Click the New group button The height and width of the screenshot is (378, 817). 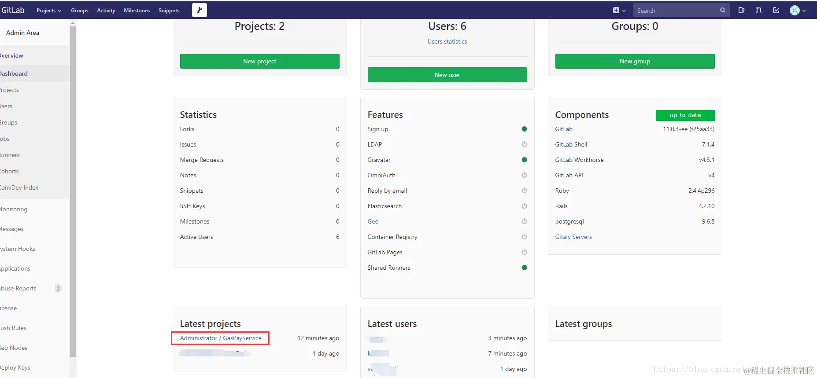tap(635, 61)
